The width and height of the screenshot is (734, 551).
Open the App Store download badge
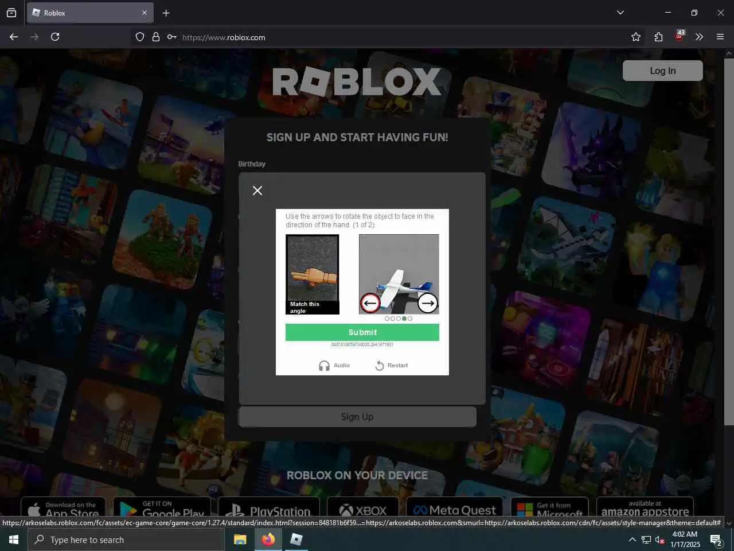click(63, 507)
